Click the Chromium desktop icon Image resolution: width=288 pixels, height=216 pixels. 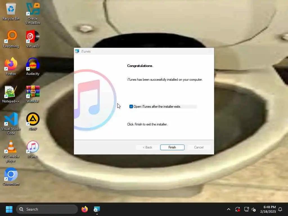[11, 177]
